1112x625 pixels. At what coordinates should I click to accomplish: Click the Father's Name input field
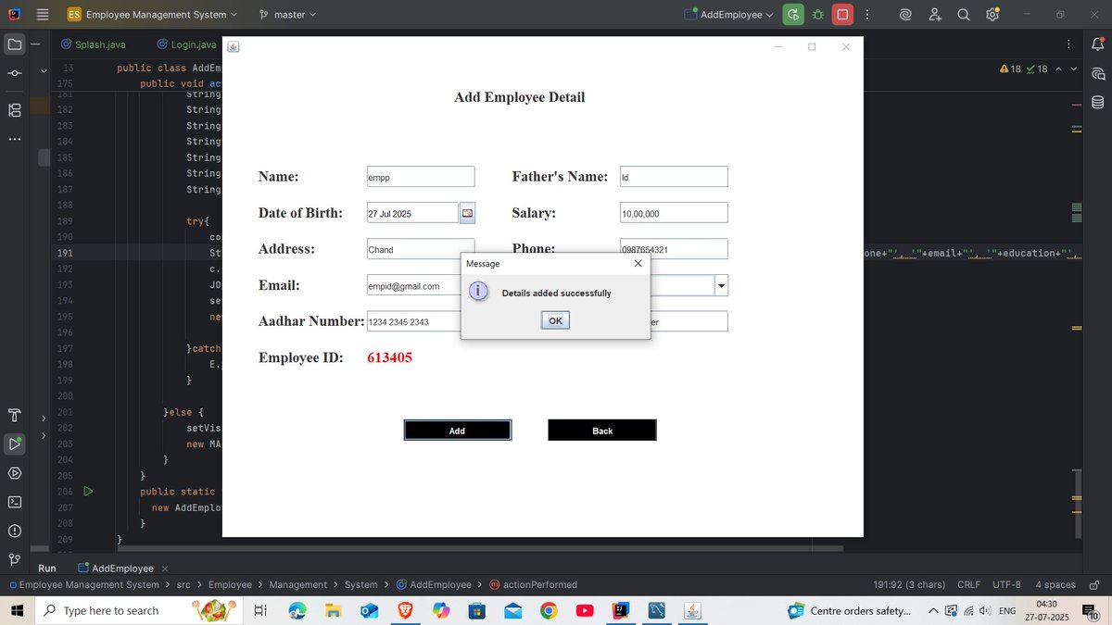[674, 177]
